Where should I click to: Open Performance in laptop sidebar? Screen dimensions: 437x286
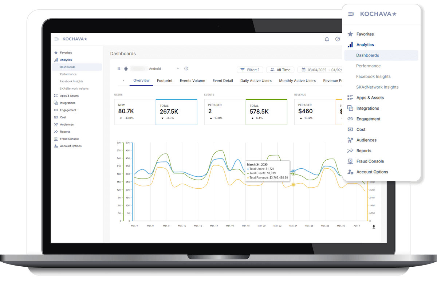[x=68, y=74]
